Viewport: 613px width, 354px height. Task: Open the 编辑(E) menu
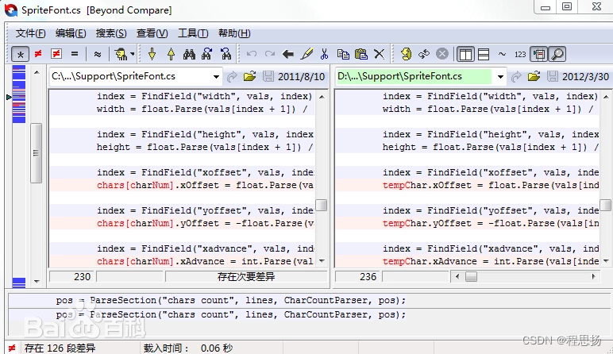[x=71, y=33]
